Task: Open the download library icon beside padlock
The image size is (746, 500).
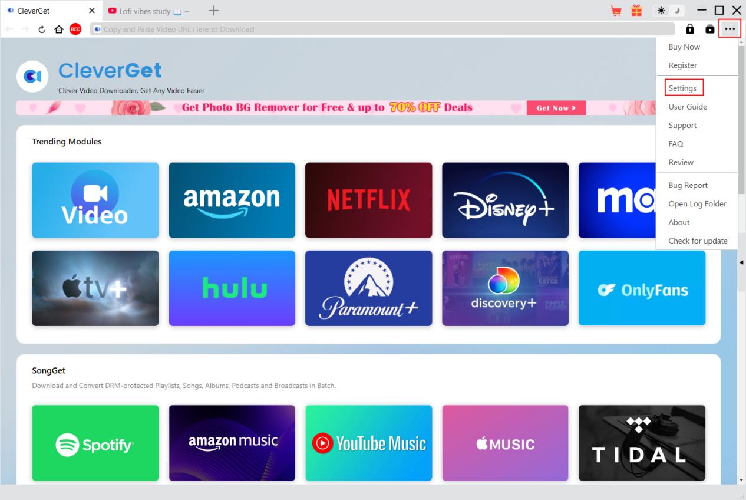Action: 710,29
